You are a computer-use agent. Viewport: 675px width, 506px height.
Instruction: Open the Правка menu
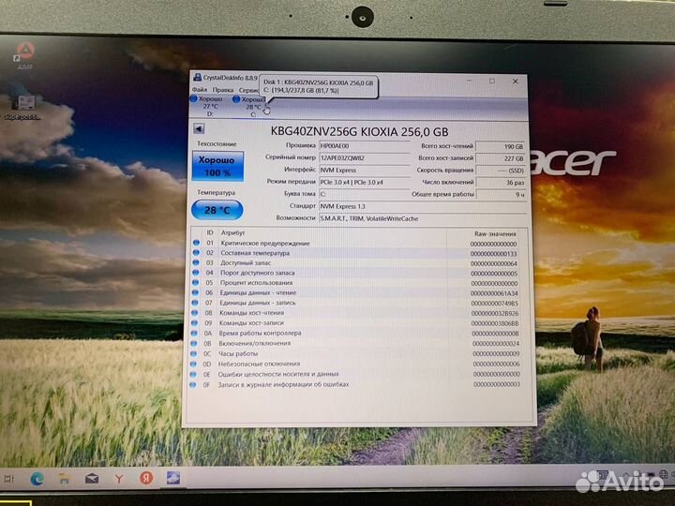coord(222,90)
